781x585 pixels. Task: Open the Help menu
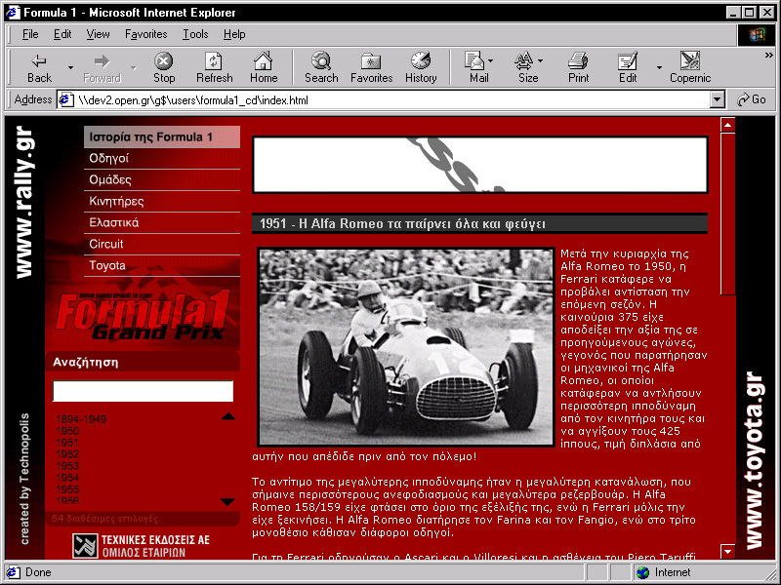click(x=234, y=34)
